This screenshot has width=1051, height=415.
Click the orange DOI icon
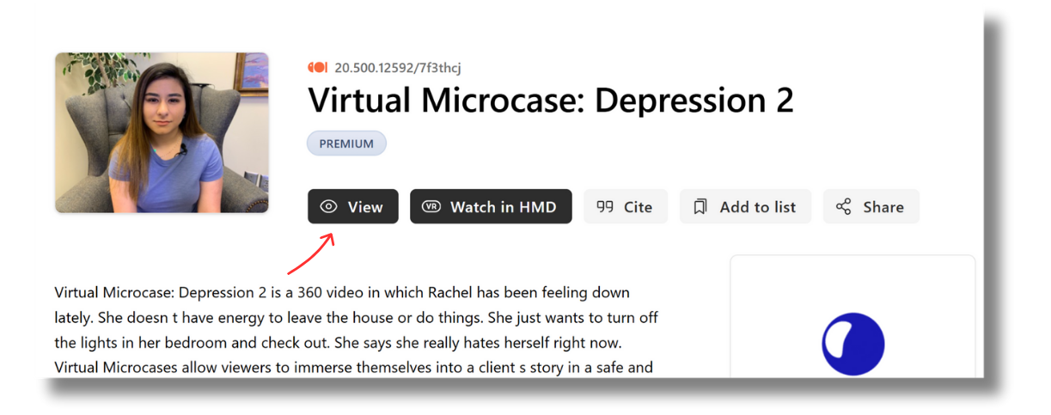317,68
